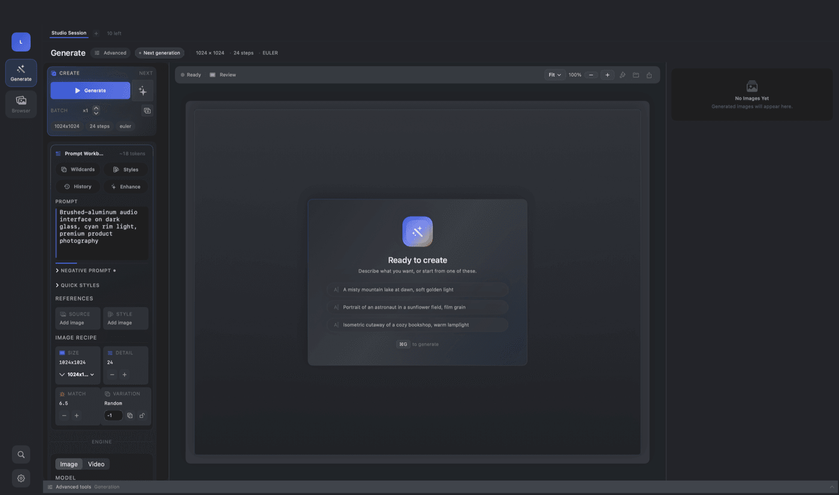
Task: Increase Match value with plus button
Action: pos(77,415)
